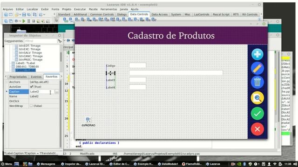The width and height of the screenshot is (298, 167).
Task: Click the Save floppy disk icon
Action: (x=24, y=14)
